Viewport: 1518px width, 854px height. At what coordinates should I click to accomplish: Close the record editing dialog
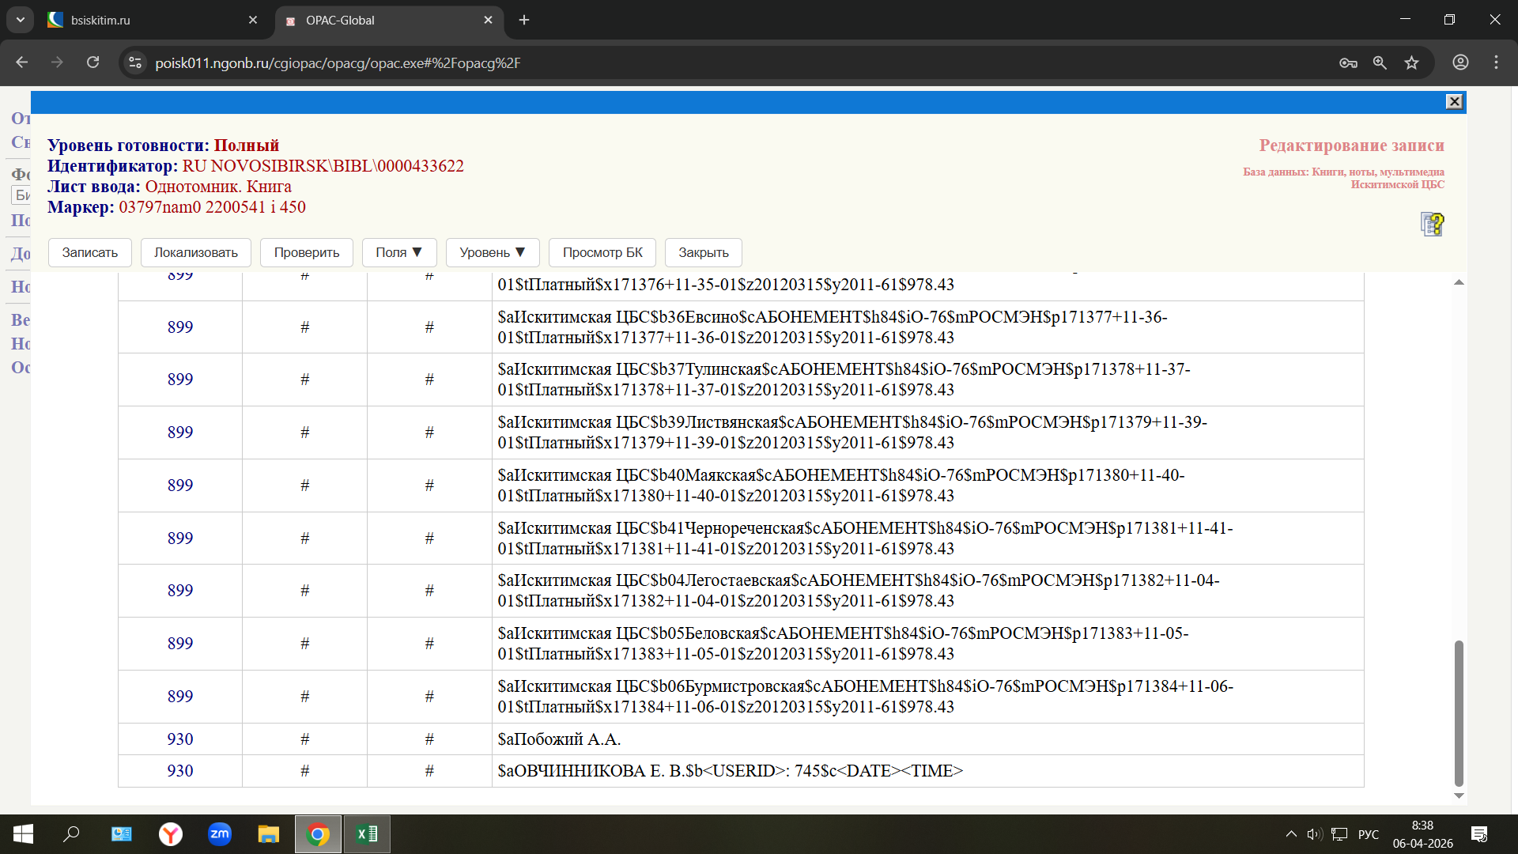pyautogui.click(x=1454, y=102)
